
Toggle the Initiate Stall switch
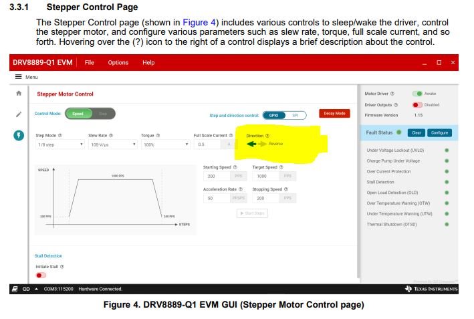point(41,275)
